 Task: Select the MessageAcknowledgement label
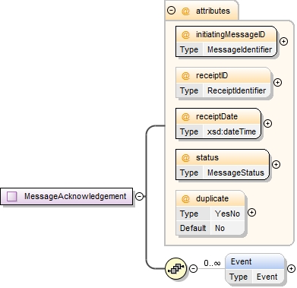75,196
